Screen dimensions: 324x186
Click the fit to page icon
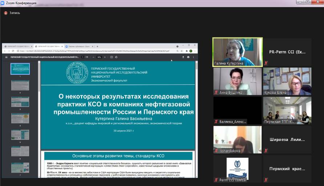tap(111, 57)
